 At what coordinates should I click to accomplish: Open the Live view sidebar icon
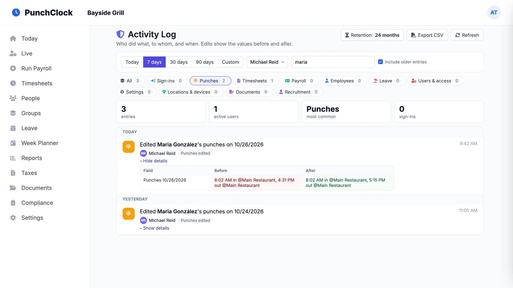click(13, 54)
